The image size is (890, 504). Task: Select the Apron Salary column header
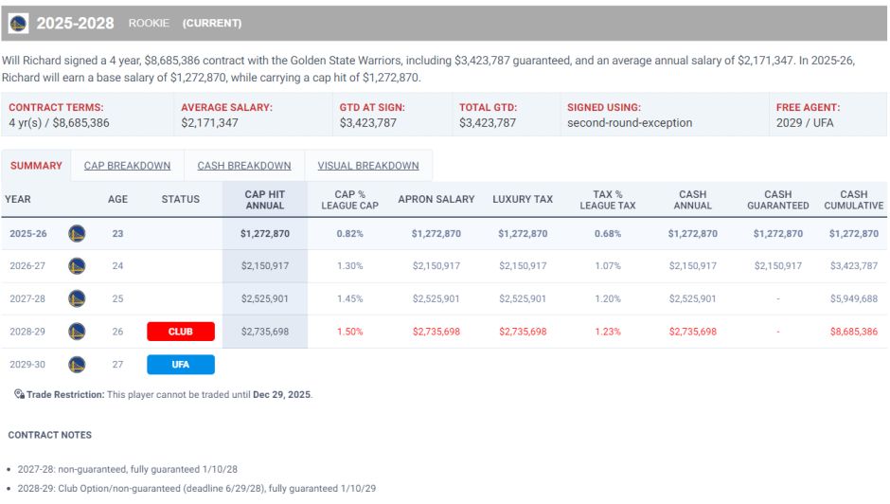(436, 199)
